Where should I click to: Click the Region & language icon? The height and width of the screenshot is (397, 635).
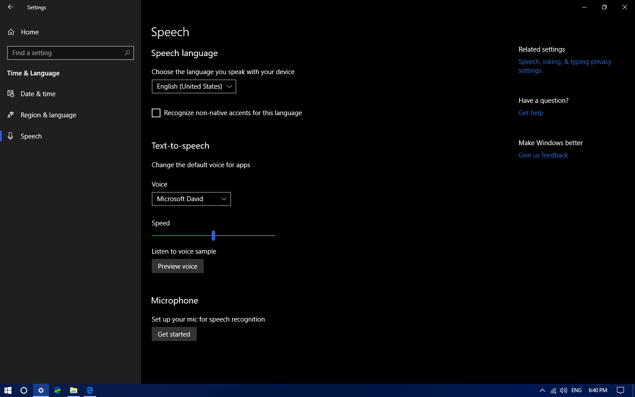point(11,115)
